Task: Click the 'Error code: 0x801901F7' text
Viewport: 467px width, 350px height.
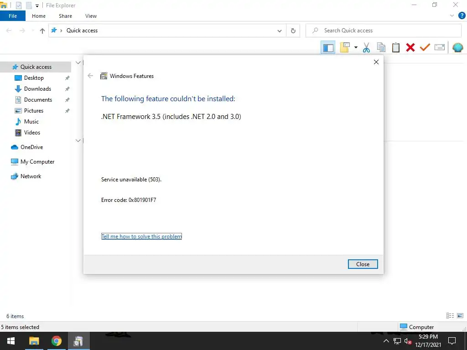Action: pyautogui.click(x=129, y=200)
